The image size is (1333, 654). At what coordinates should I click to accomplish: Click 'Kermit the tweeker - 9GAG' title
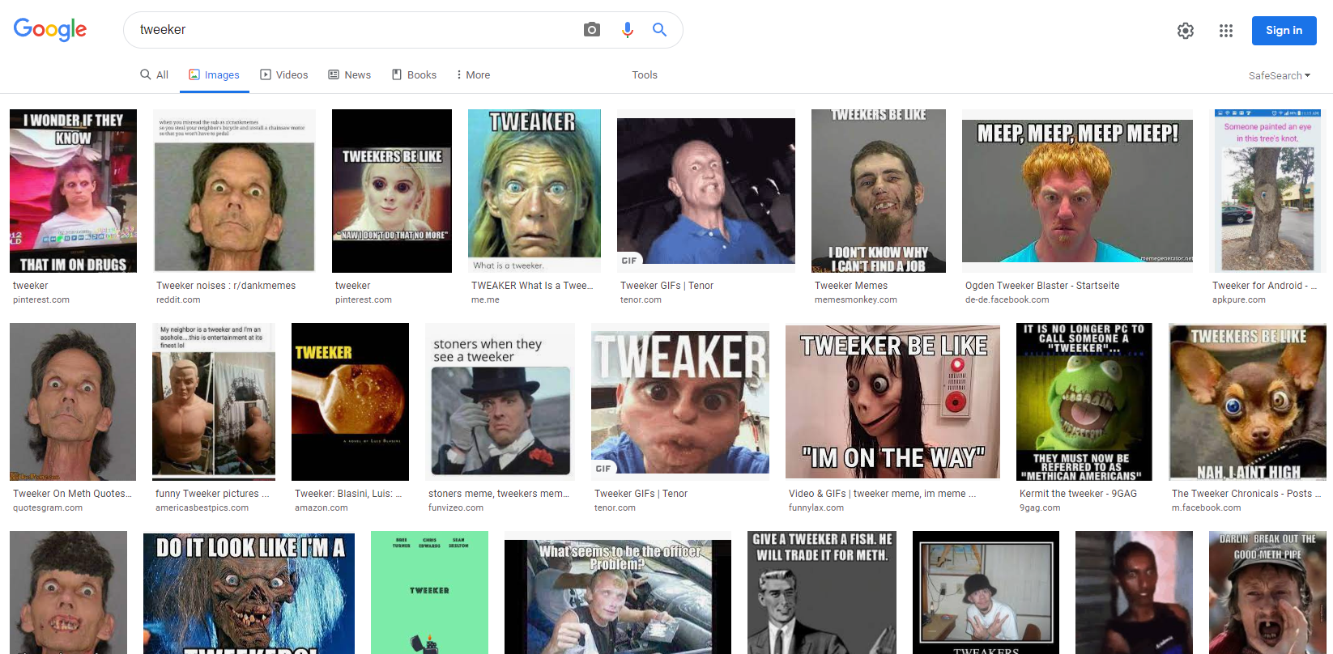click(x=1078, y=494)
